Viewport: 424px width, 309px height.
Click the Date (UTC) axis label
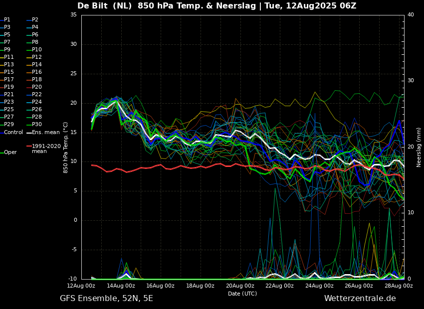[242, 294]
